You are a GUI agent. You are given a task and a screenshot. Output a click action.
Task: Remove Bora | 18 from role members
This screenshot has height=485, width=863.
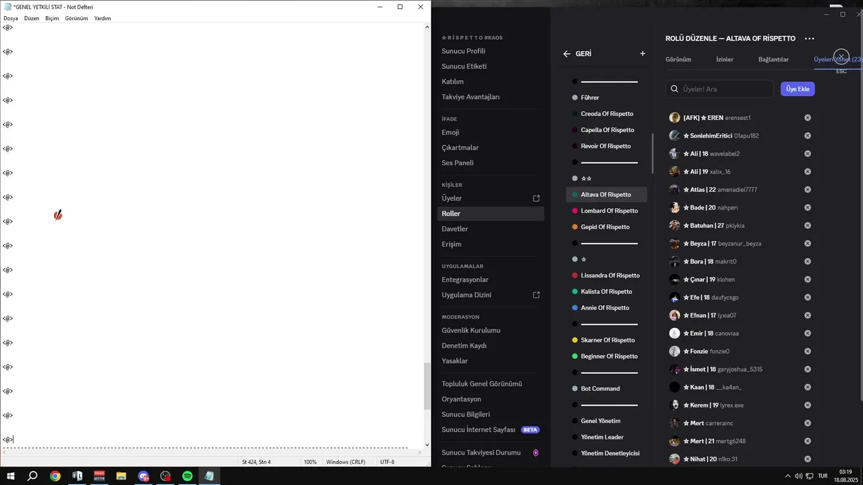[x=808, y=261]
